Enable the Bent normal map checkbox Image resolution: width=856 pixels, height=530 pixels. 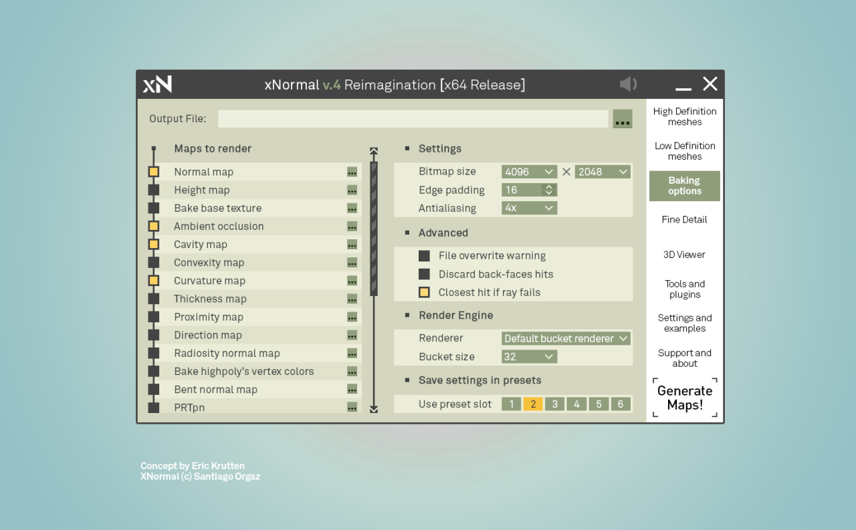[154, 389]
